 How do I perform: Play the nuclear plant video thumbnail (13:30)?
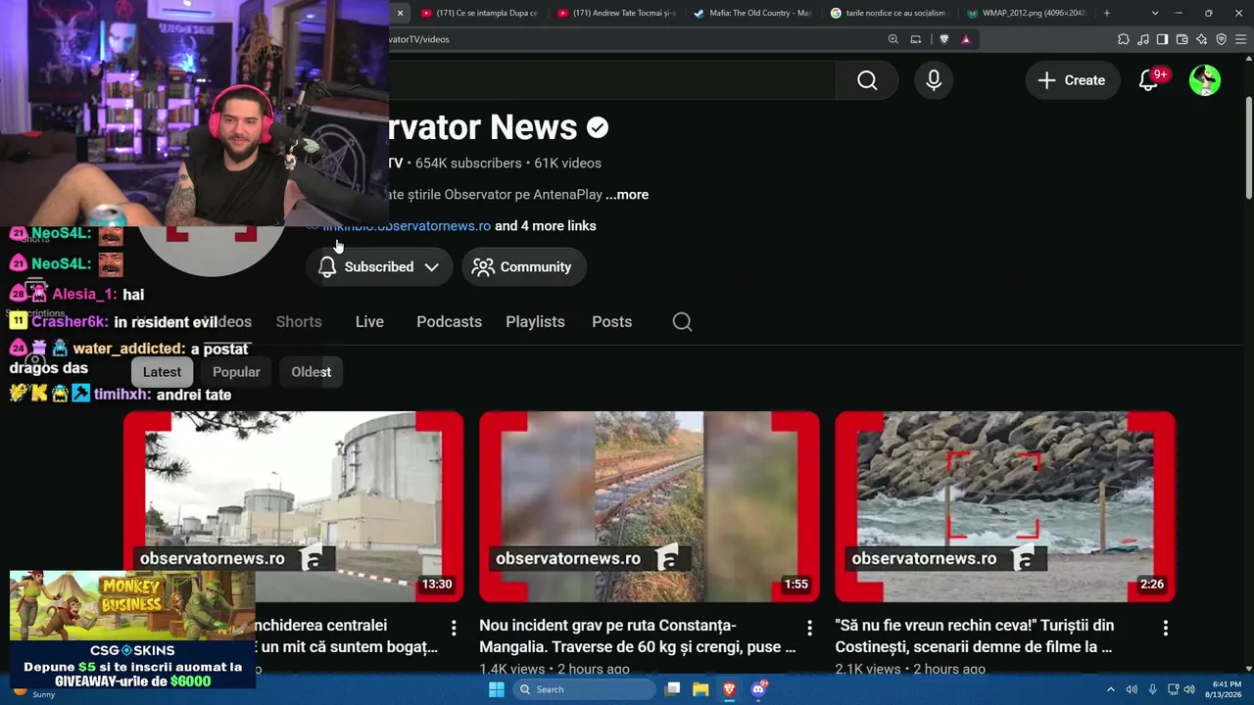293,506
